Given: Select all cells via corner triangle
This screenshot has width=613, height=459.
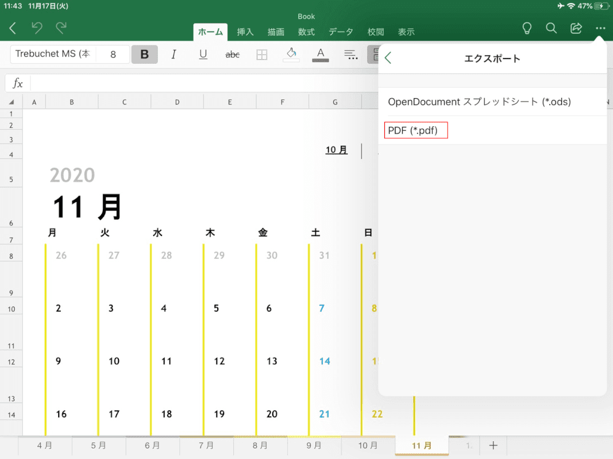Looking at the screenshot, I should click(x=11, y=102).
